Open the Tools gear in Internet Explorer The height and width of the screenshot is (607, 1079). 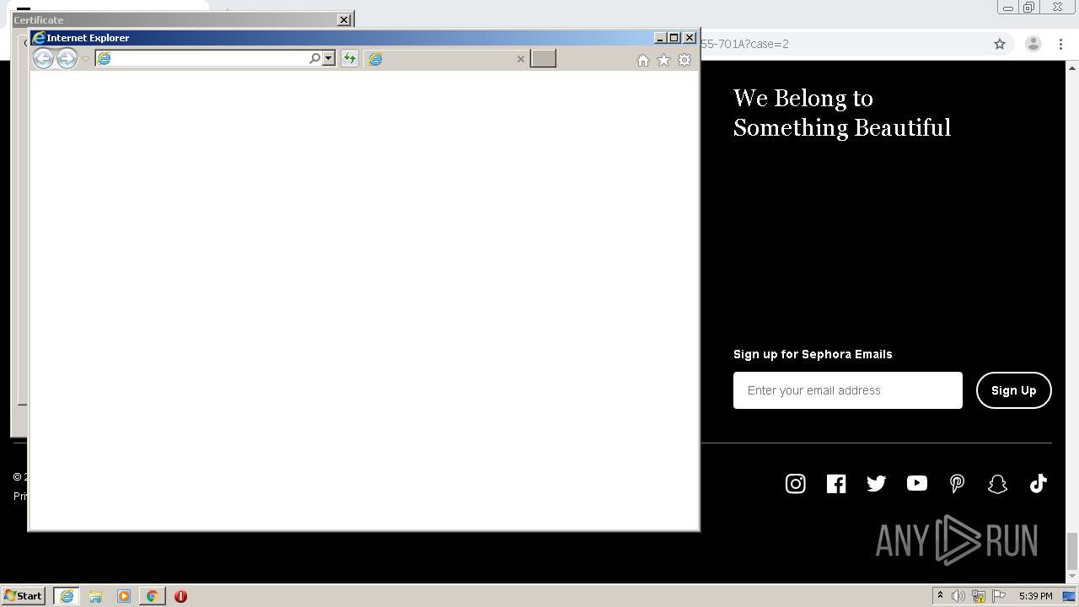click(684, 60)
